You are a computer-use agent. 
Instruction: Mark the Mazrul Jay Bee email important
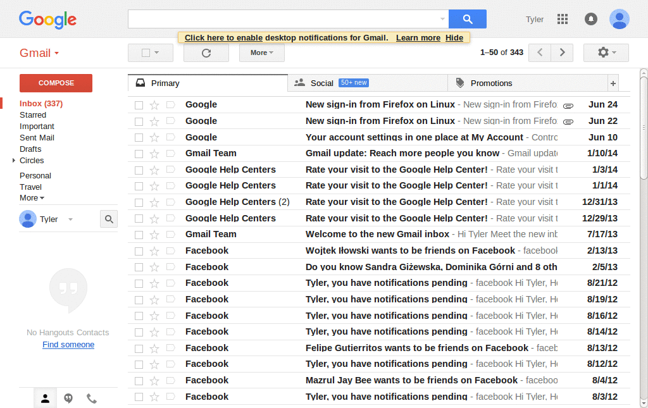click(x=171, y=380)
